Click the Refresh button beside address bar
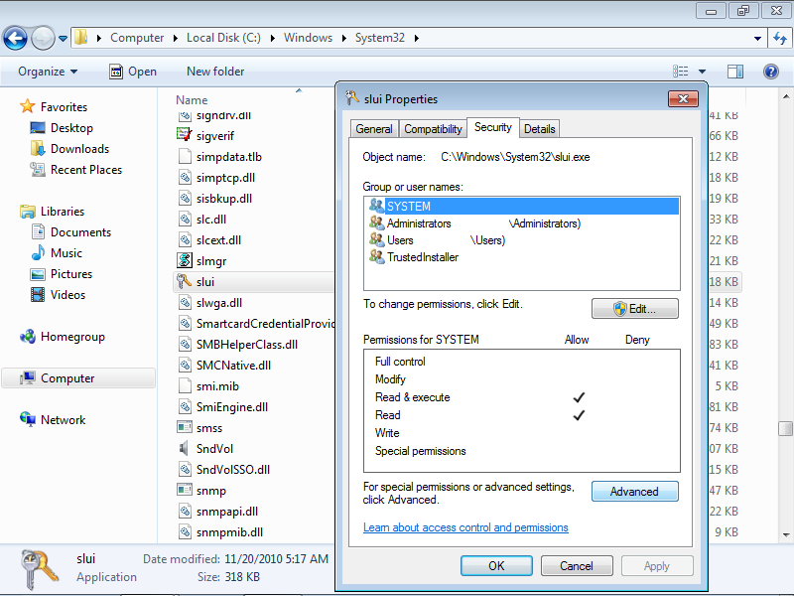The width and height of the screenshot is (794, 596). point(780,38)
